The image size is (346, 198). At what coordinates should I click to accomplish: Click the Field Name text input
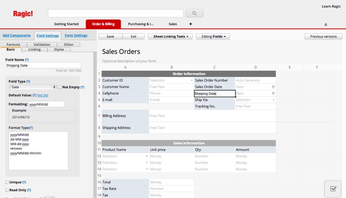[43, 65]
